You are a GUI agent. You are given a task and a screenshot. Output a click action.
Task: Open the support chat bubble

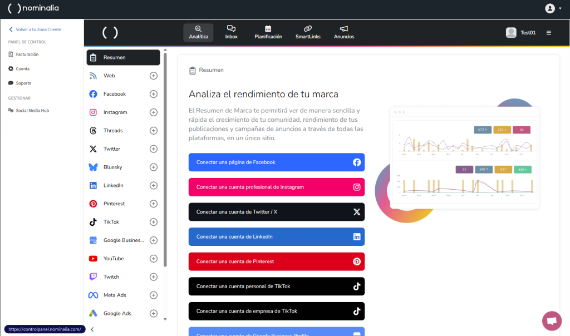click(552, 321)
